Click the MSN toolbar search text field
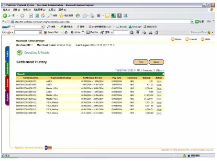Viewport: 217px width, 161px height. coord(28,27)
